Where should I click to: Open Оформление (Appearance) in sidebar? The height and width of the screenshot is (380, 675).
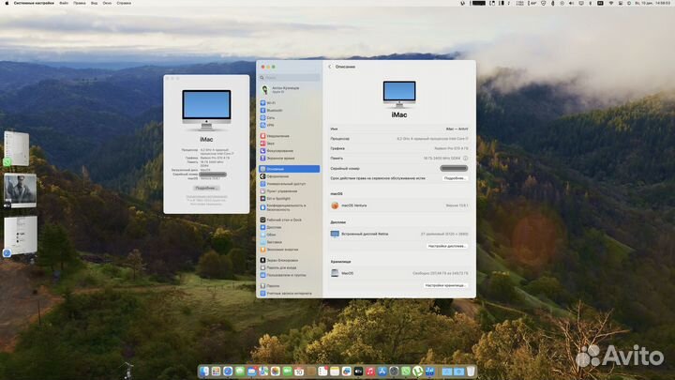(x=290, y=176)
